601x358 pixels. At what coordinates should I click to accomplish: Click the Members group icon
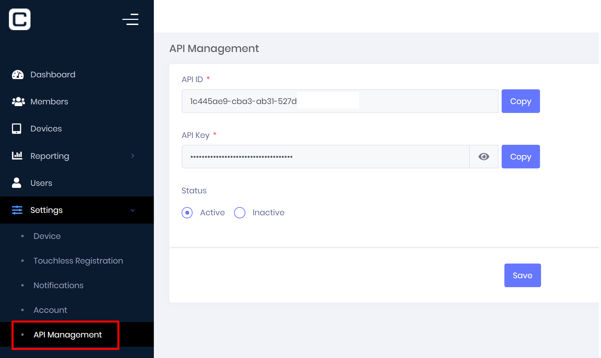[x=18, y=102]
